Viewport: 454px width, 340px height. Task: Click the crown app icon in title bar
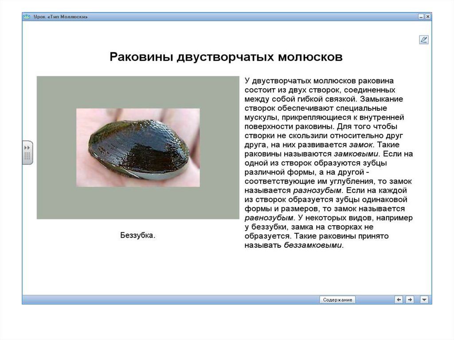[x=27, y=16]
